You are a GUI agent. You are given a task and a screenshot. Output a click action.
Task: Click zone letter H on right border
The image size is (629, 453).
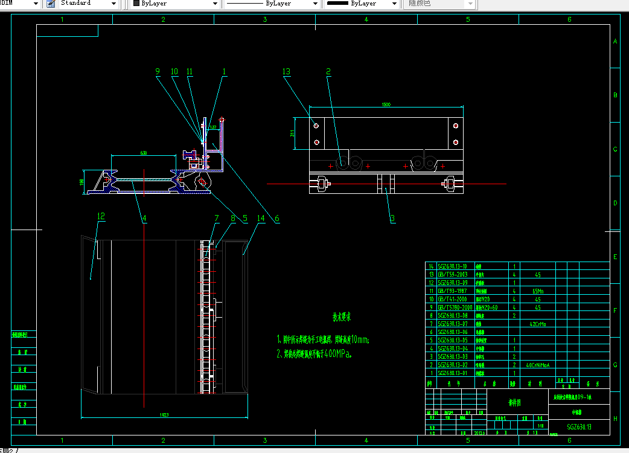[615, 419]
